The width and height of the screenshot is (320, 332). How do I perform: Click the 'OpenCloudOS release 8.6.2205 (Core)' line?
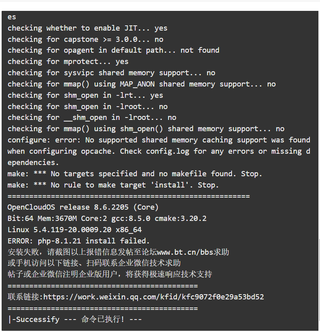83,207
